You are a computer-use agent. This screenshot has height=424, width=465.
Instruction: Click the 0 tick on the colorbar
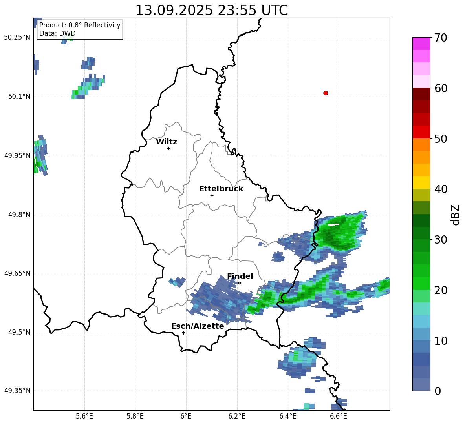coord(437,391)
